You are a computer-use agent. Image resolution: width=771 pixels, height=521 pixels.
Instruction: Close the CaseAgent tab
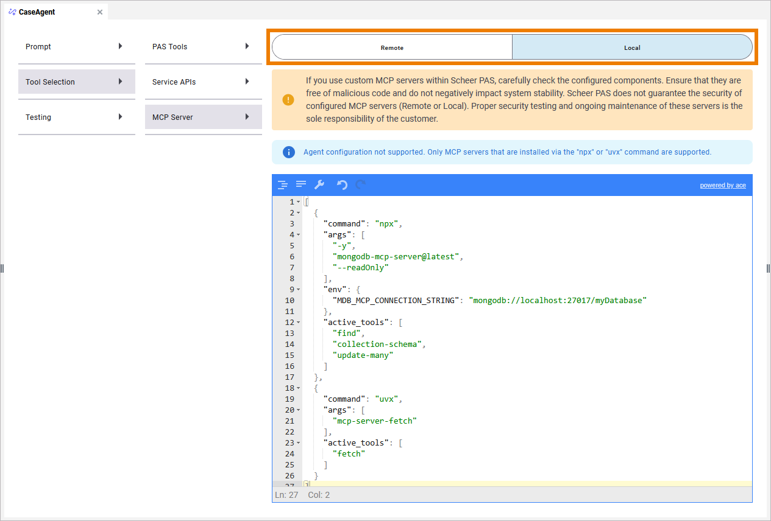pyautogui.click(x=100, y=12)
